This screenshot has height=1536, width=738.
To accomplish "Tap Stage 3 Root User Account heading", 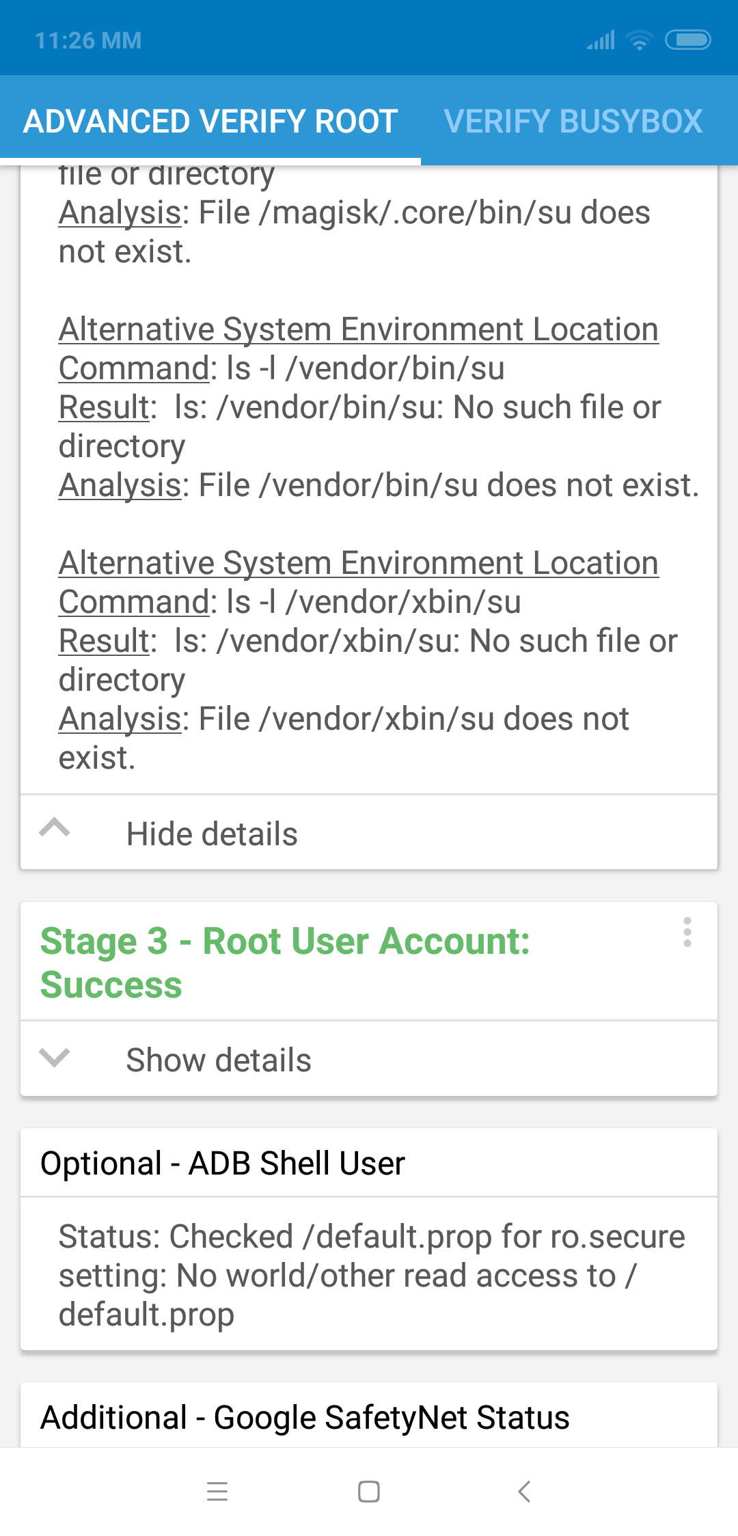I will coord(285,962).
